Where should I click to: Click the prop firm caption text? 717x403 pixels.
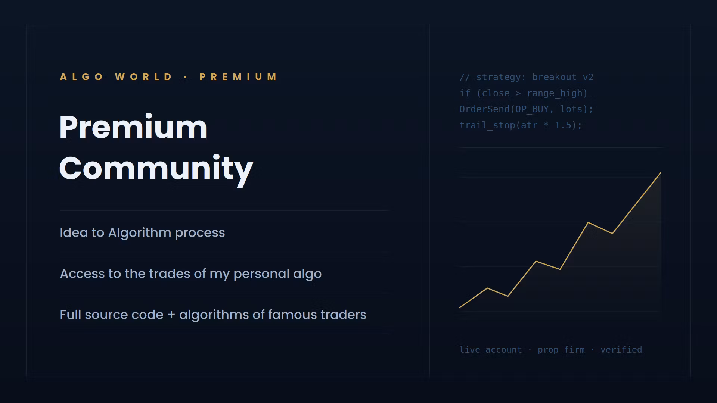[561, 350]
